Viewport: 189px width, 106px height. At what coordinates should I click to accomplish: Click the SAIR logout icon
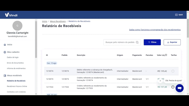176,15
